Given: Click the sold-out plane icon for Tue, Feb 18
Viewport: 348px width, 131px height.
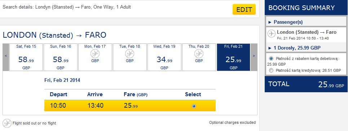Looking at the screenshot, I should pos(129,54).
